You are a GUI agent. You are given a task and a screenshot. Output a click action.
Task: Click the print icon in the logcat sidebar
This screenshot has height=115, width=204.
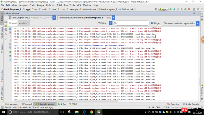(x=10, y=48)
